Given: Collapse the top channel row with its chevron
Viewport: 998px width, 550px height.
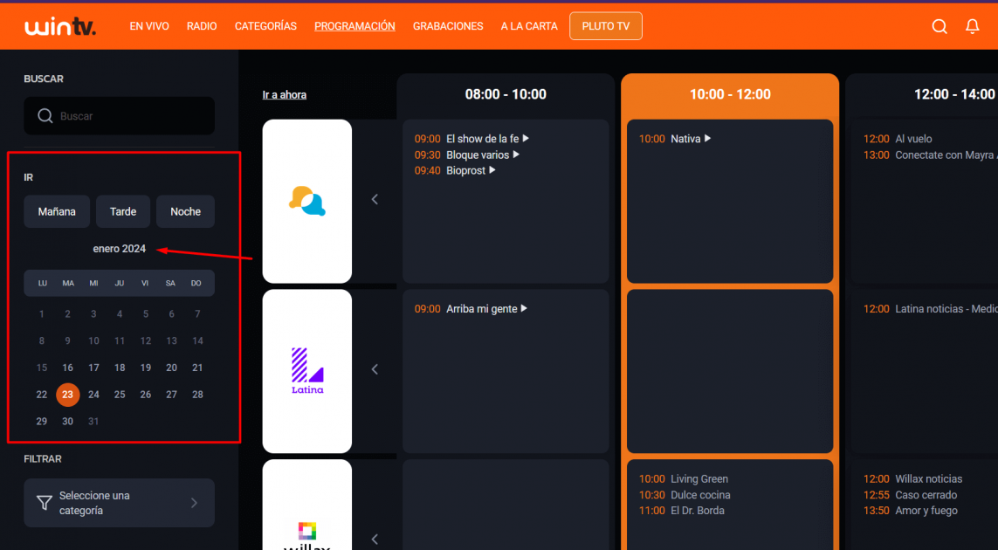Looking at the screenshot, I should (x=375, y=199).
